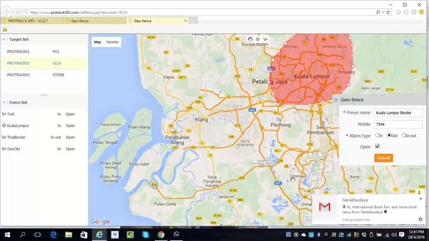Image resolution: width=429 pixels, height=241 pixels.
Task: Select the Out alarm type radio
Action: click(x=389, y=135)
